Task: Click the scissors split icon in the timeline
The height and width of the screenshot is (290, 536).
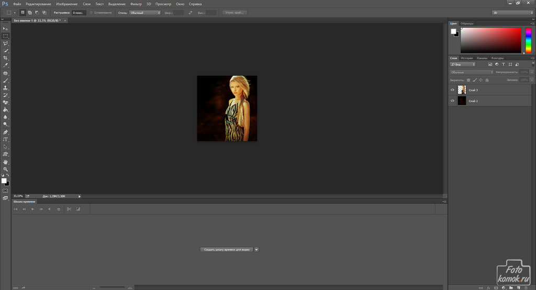Action: tap(69, 209)
